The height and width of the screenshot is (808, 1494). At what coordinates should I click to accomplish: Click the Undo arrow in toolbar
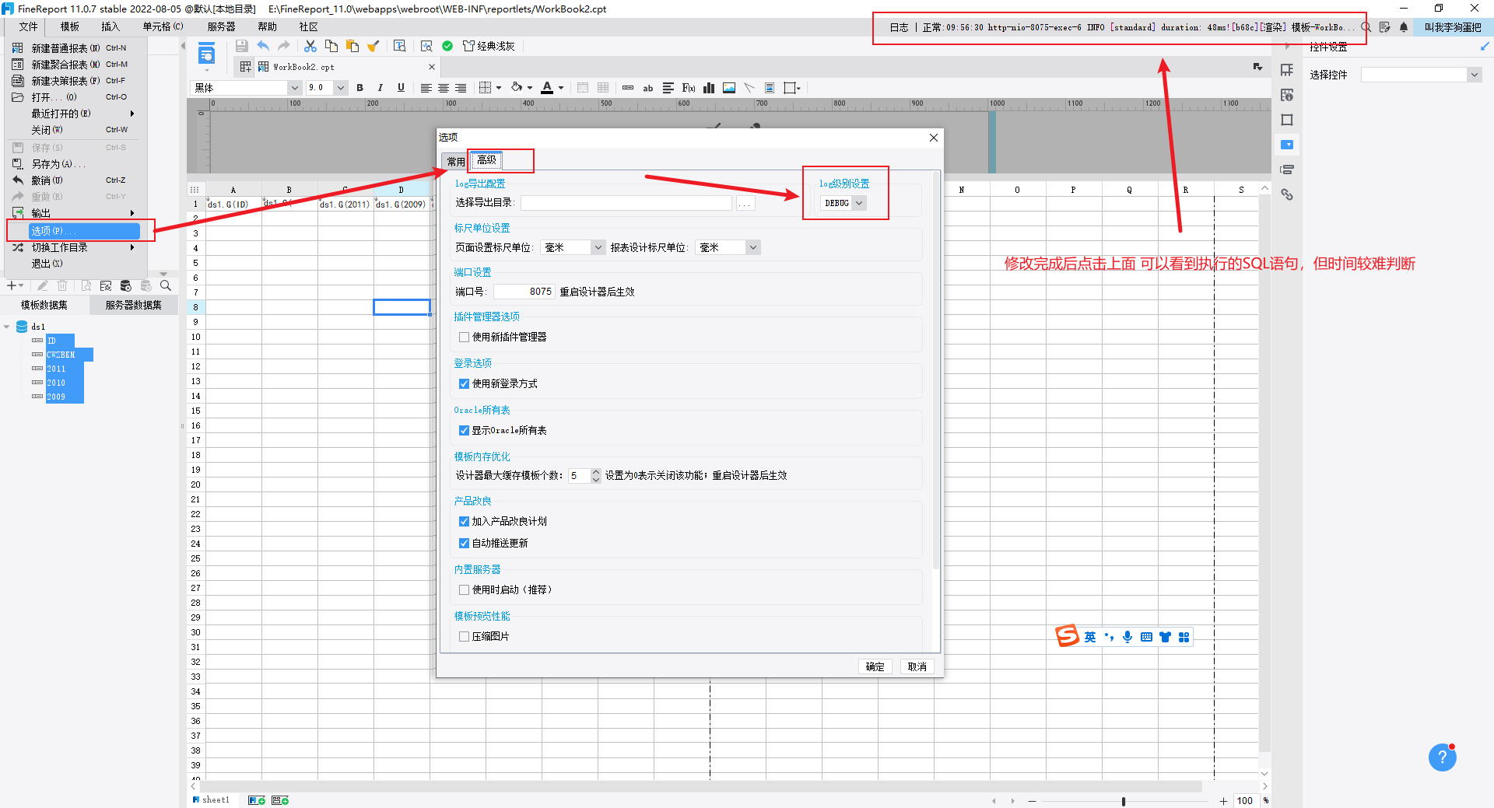coord(263,46)
